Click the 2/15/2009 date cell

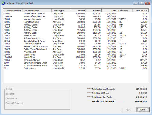pyautogui.click(x=111, y=25)
